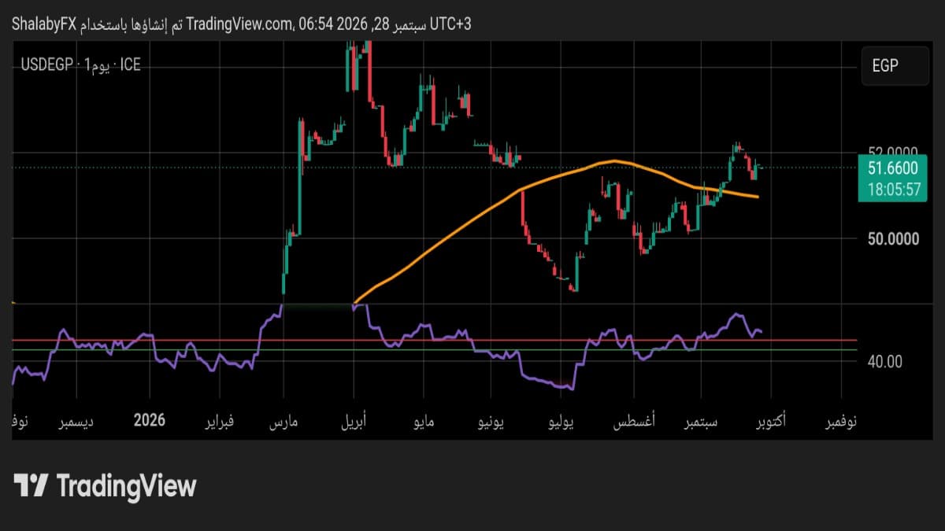Click the 2026 year label on time axis
Image resolution: width=945 pixels, height=531 pixels.
coord(150,420)
